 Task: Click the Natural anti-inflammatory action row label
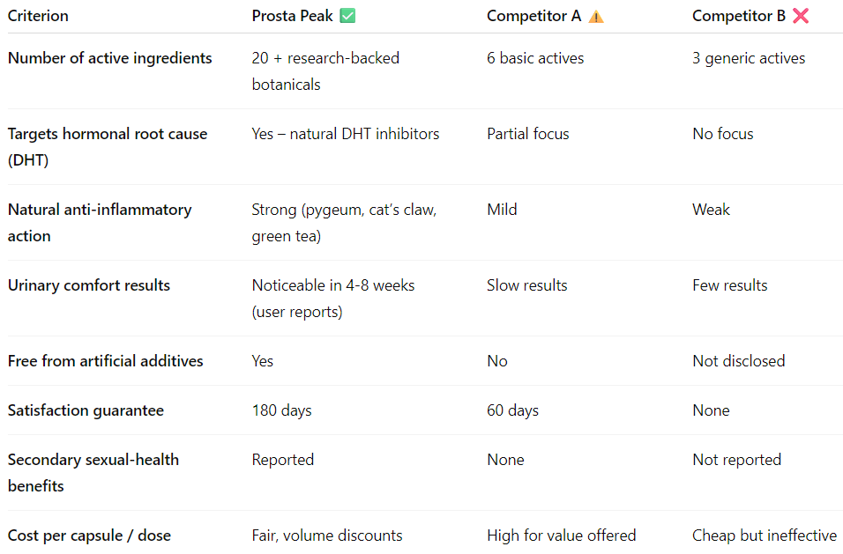[100, 223]
